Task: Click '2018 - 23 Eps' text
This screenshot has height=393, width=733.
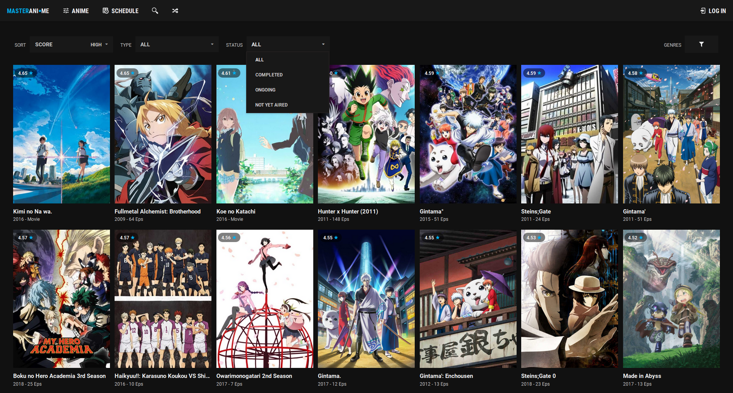Action: coord(535,384)
